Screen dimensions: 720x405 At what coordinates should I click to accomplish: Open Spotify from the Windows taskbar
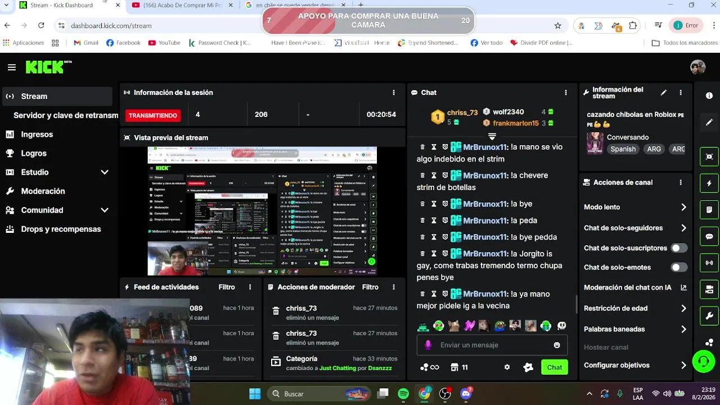point(403,394)
